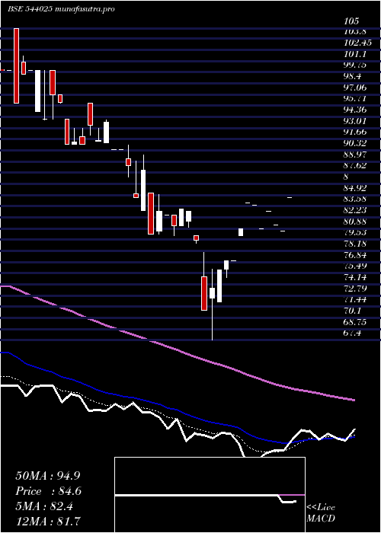The width and height of the screenshot is (381, 533).
Task: Open the Live MACD inset panel
Action: pos(210,495)
